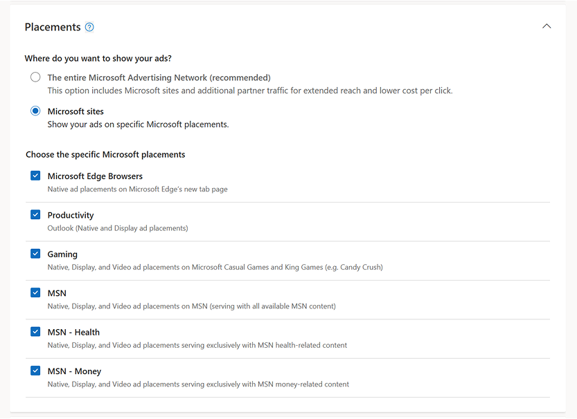Toggle the MSN - Money checkbox
Viewport: 577px width, 419px height.
click(x=35, y=371)
